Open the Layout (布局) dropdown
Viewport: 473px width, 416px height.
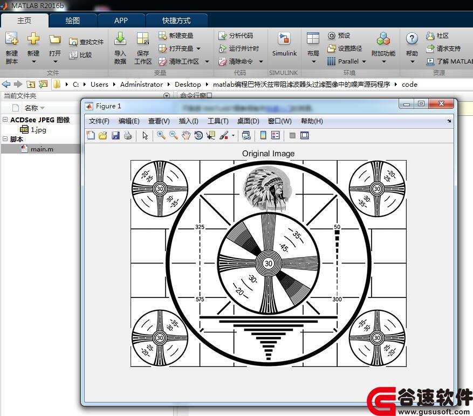click(x=313, y=61)
